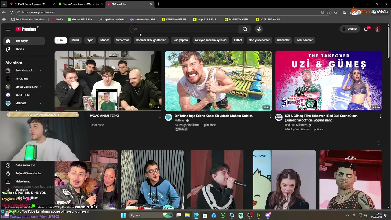Open Enis Kirazoglu subscription channel
This screenshot has height=220, width=391.
click(x=24, y=71)
